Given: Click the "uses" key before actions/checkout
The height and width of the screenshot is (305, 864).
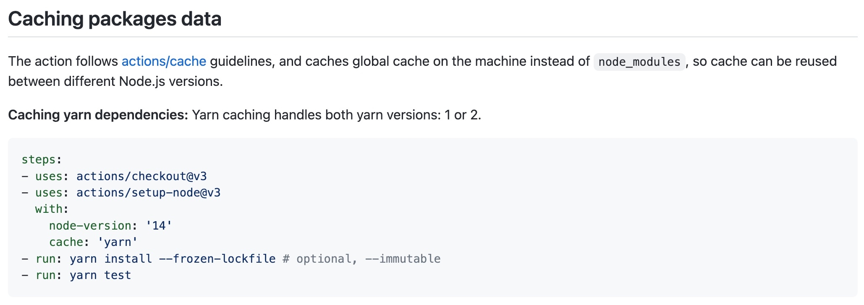Looking at the screenshot, I should point(49,176).
